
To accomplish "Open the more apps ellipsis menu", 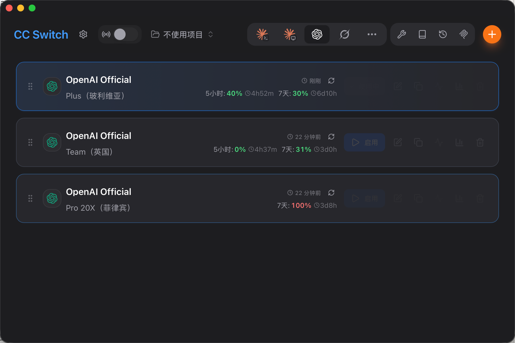I will click(372, 34).
